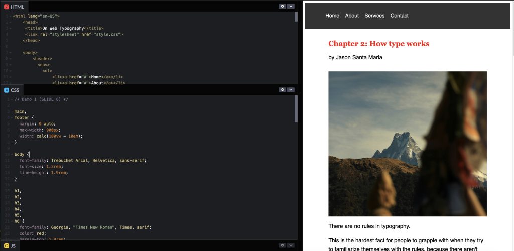This screenshot has height=251, width=514.
Task: Fold the footer CSS rule block
Action: click(x=11, y=117)
